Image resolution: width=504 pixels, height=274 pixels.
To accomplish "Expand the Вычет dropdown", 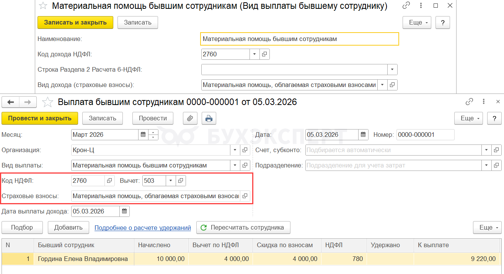I will pos(171,180).
